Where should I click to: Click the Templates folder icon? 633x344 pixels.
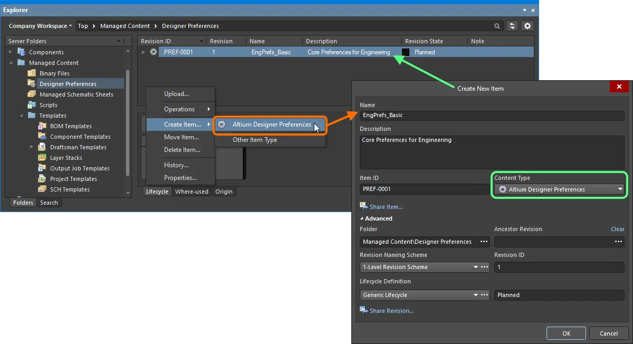[32, 116]
